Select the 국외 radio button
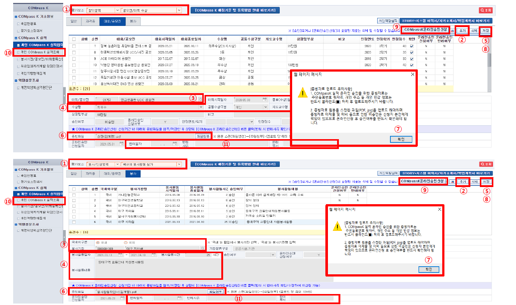516x305 pixels. [126, 242]
